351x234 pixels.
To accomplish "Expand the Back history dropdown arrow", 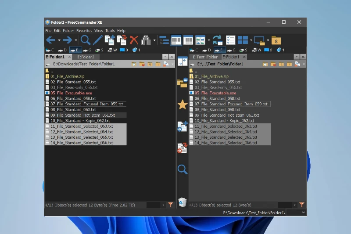I will click(59, 40).
